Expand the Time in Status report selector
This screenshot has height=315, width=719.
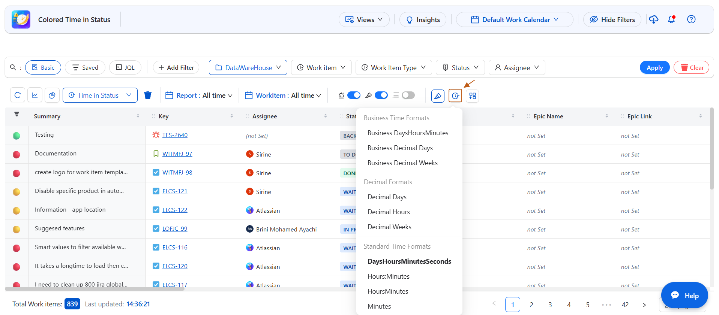click(x=100, y=96)
